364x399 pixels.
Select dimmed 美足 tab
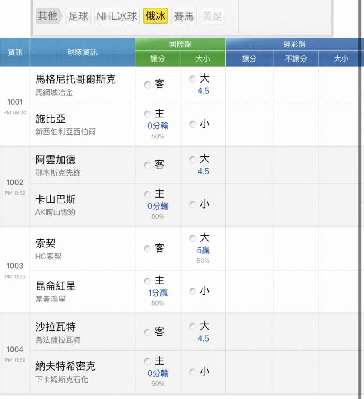[212, 16]
